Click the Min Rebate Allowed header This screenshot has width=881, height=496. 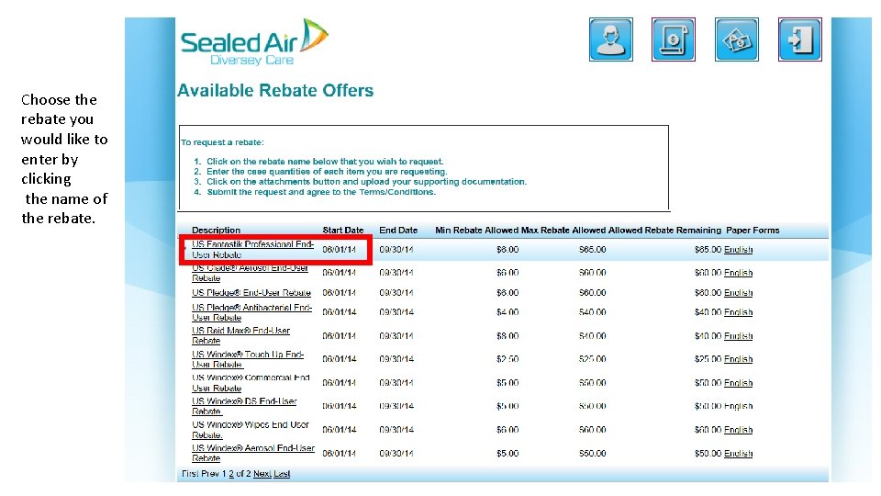[x=477, y=230]
